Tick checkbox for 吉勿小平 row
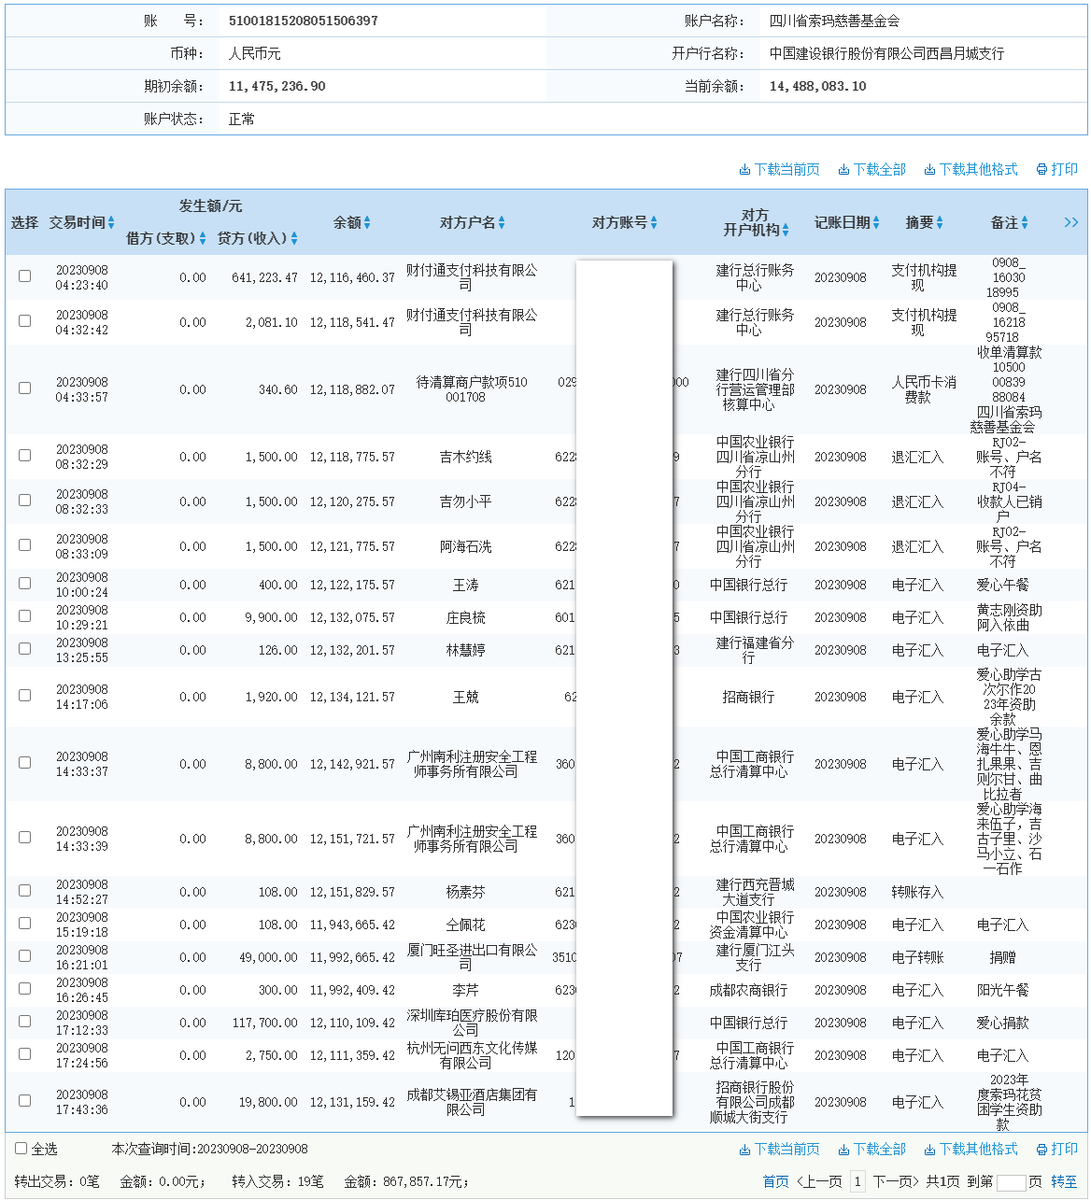This screenshot has height=1200, width=1091. (x=25, y=501)
